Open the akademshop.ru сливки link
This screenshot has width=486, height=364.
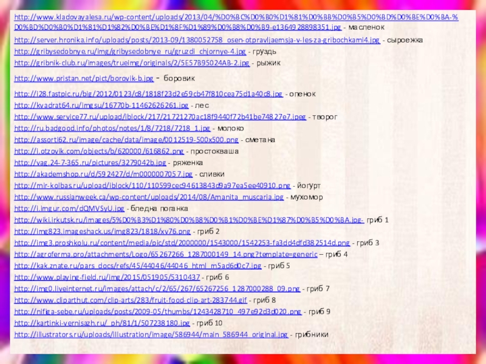click(x=103, y=175)
